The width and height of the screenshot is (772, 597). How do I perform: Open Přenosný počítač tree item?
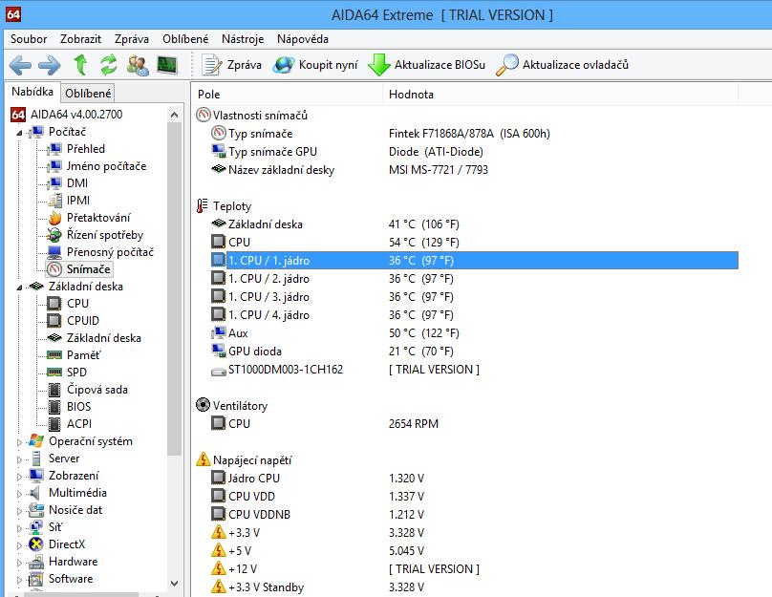(x=100, y=252)
